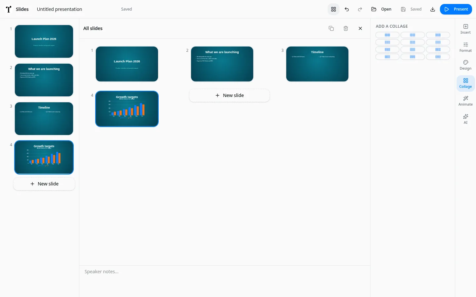Click the undo arrow icon
476x297 pixels.
pyautogui.click(x=347, y=9)
